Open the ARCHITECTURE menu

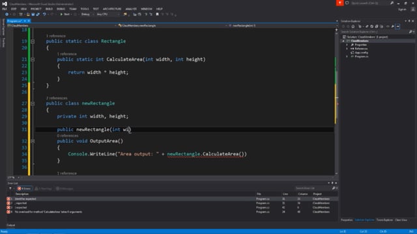pos(112,8)
